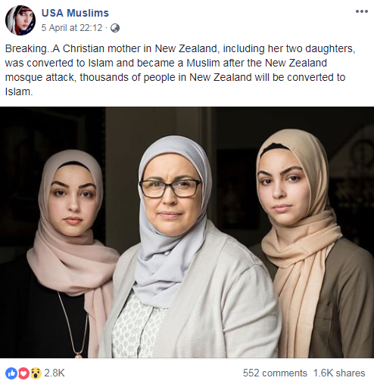Open the woman with glasses in photo

(x=189, y=247)
